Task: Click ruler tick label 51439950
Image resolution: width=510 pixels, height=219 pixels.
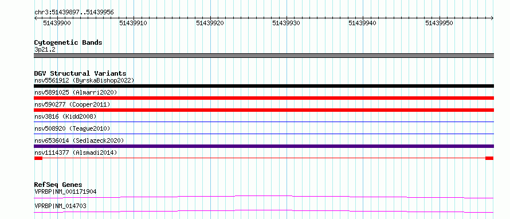Action: (x=439, y=23)
